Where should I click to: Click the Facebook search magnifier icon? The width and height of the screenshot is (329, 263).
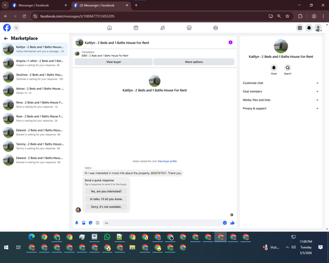click(16, 28)
